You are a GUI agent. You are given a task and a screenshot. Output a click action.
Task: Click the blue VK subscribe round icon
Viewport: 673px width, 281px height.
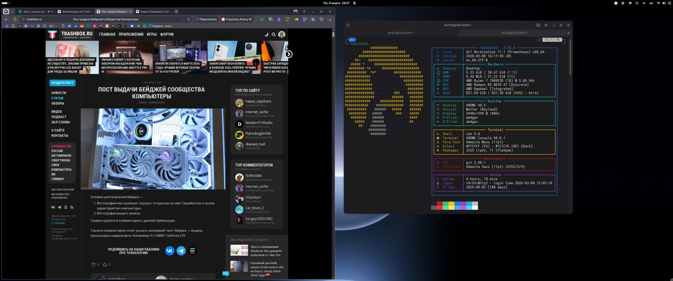coord(170,251)
